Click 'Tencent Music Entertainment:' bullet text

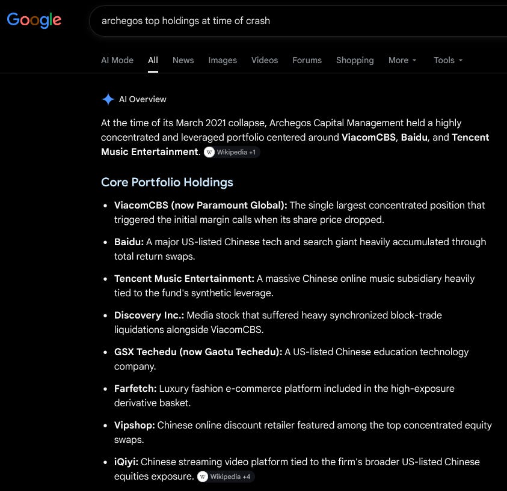click(184, 278)
